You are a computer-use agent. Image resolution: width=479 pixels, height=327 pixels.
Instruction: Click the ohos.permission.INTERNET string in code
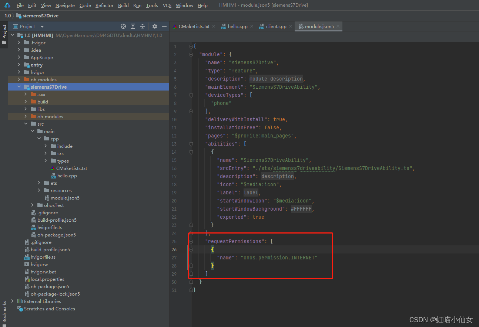(x=279, y=258)
